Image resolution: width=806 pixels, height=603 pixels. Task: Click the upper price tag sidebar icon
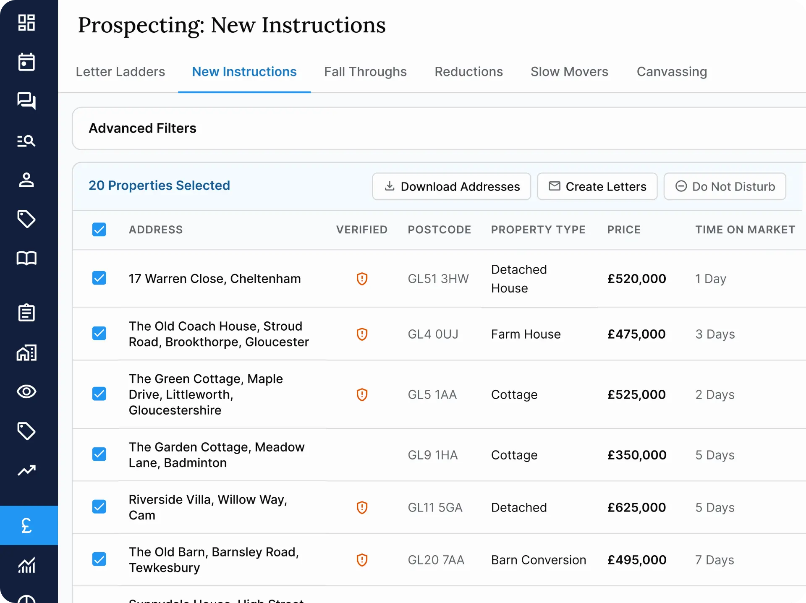click(26, 219)
